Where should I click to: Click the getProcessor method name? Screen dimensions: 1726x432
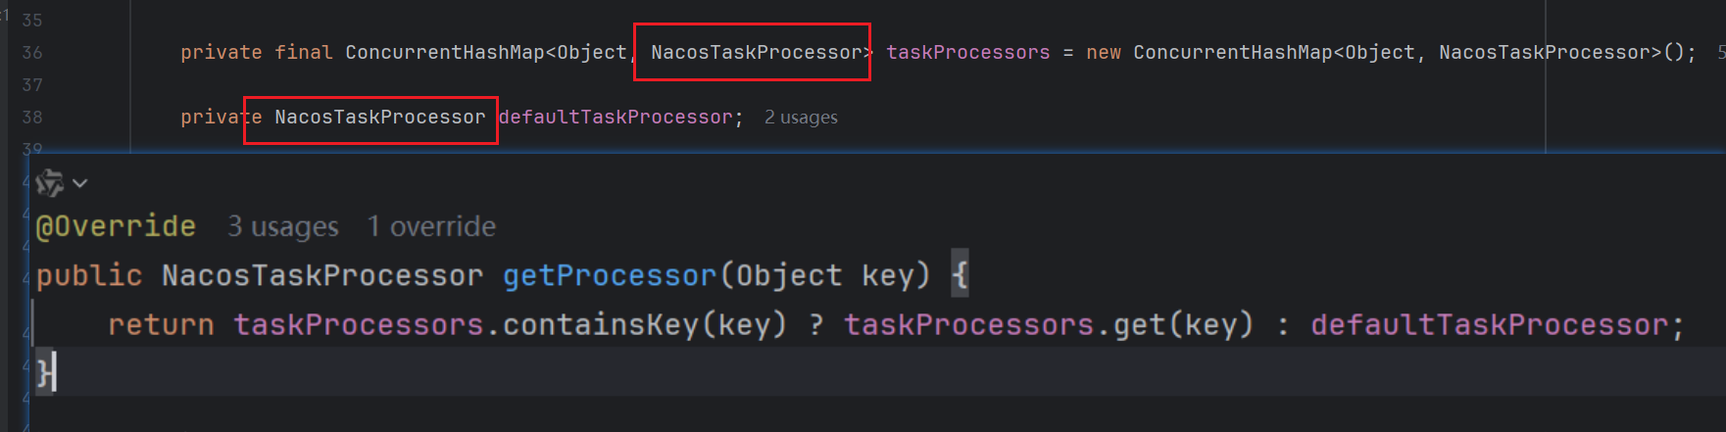(x=610, y=275)
